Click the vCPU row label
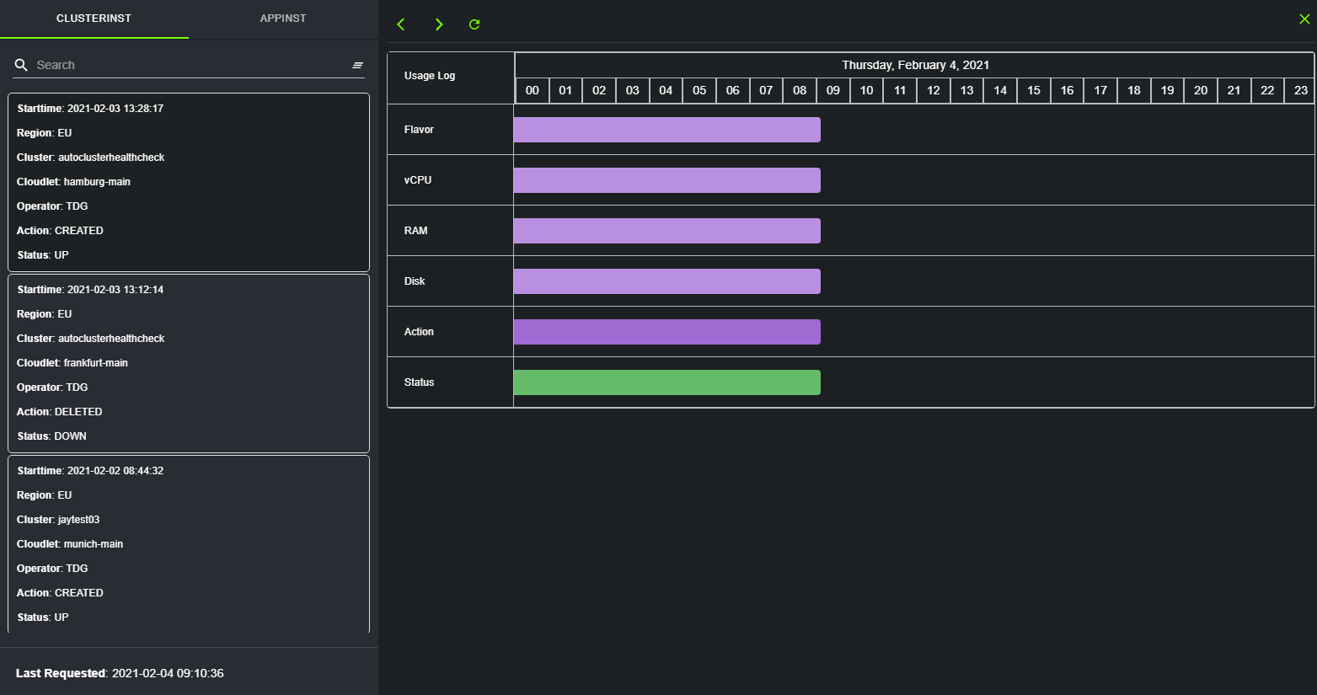The height and width of the screenshot is (695, 1317). (x=418, y=180)
